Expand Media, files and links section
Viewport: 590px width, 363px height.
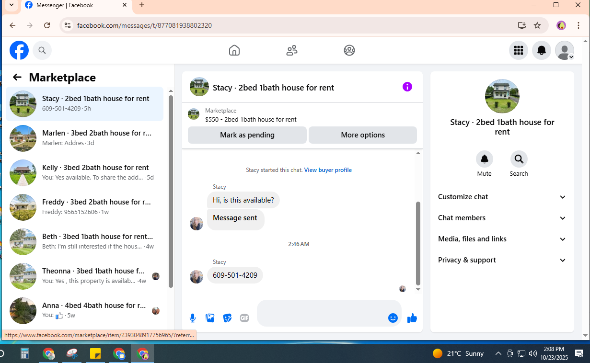pyautogui.click(x=502, y=239)
